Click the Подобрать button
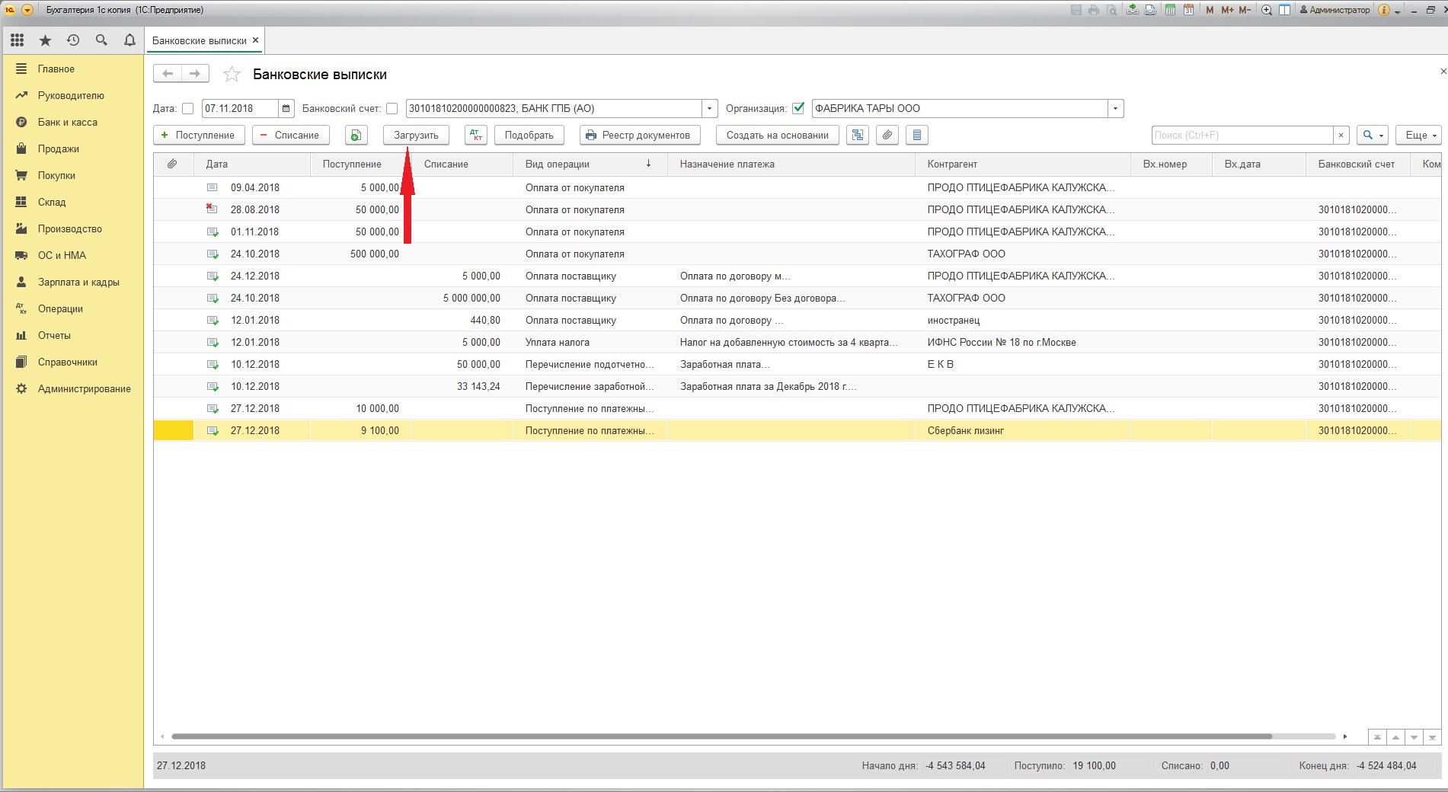The width and height of the screenshot is (1448, 792). click(529, 136)
